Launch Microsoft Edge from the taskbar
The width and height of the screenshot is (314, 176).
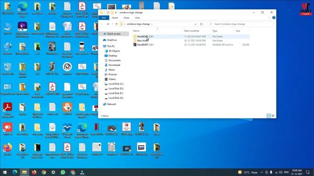click(15, 172)
